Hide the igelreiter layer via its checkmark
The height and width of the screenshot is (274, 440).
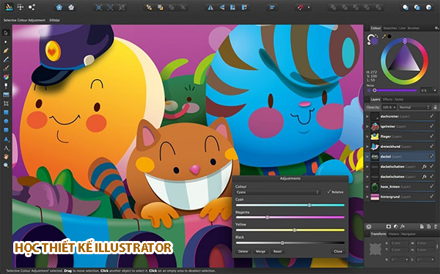pos(431,126)
